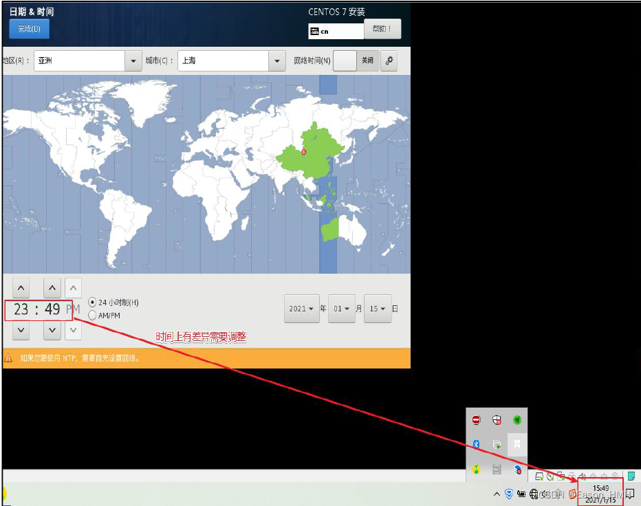Increase the hour with up arrow
The image size is (641, 506).
coord(21,288)
